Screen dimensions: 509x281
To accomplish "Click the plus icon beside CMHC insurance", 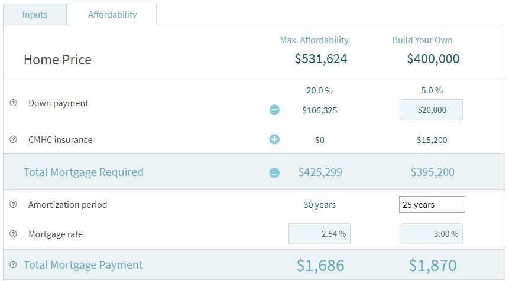I will (274, 139).
